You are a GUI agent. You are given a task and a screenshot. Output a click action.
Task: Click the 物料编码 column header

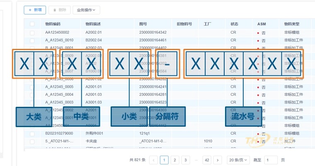click(53, 24)
